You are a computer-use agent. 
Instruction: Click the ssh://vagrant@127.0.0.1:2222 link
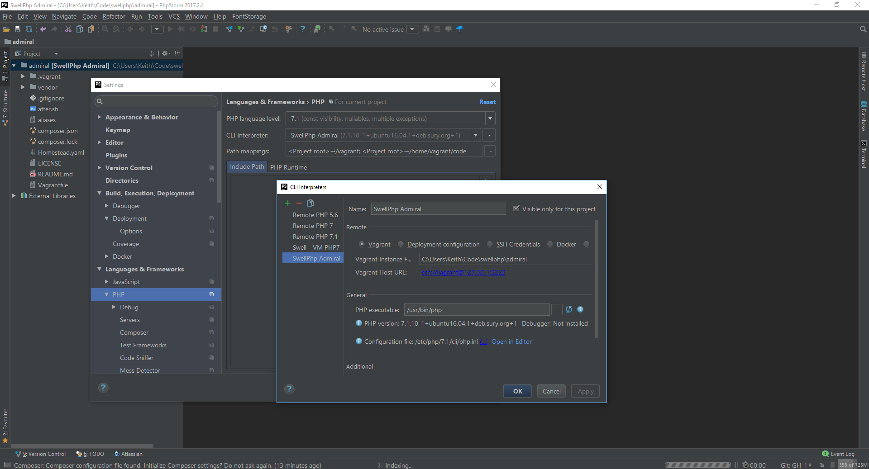pos(463,272)
